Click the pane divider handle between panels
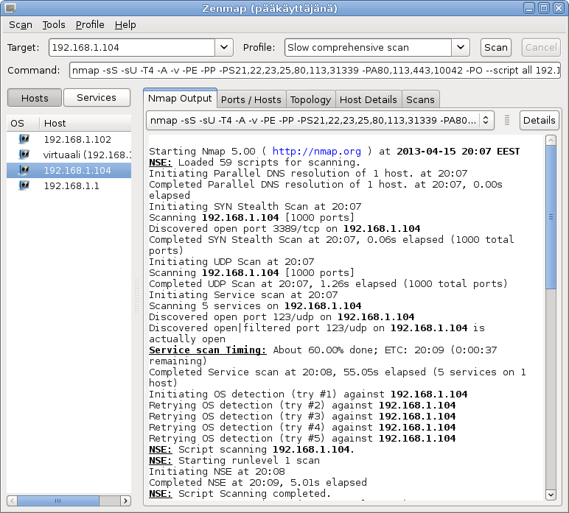 tap(137, 297)
